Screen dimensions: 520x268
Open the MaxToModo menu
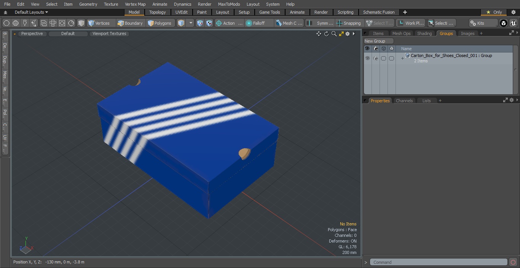pos(229,4)
